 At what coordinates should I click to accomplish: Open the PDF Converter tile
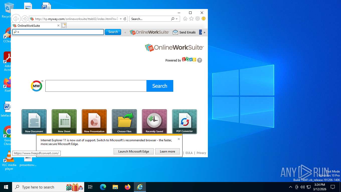185,121
